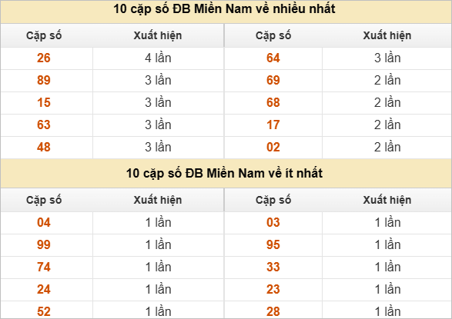Click header '10 cặp số ĐB Miền Nam về ít nhất'
This screenshot has height=319, width=452.
(224, 174)
